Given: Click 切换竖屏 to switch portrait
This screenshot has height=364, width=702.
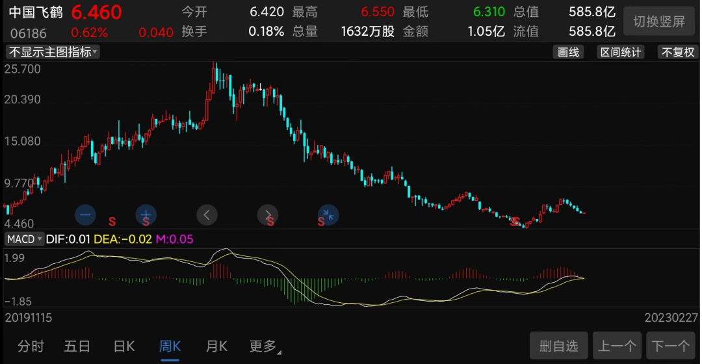Looking at the screenshot, I should 659,21.
